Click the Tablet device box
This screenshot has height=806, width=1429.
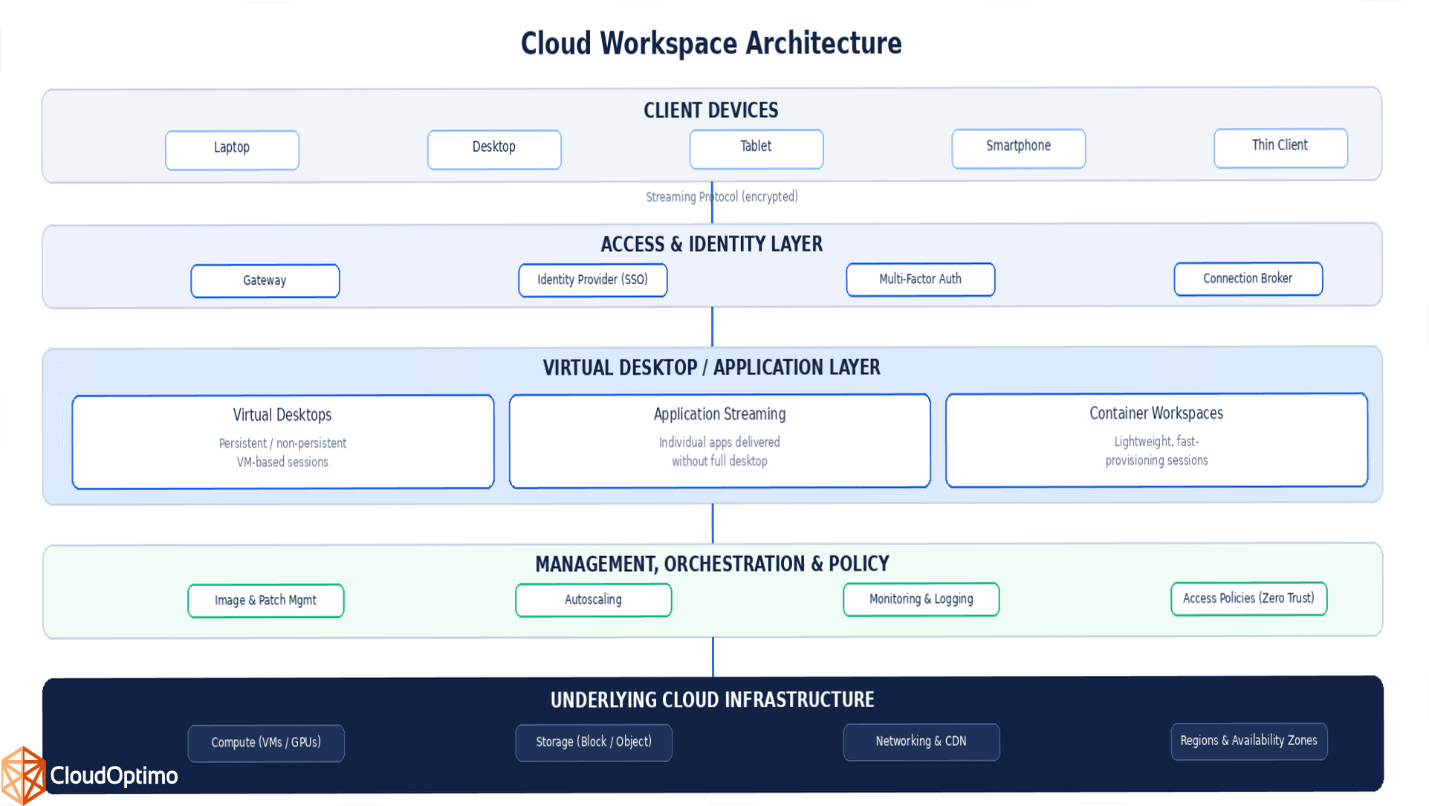756,149
